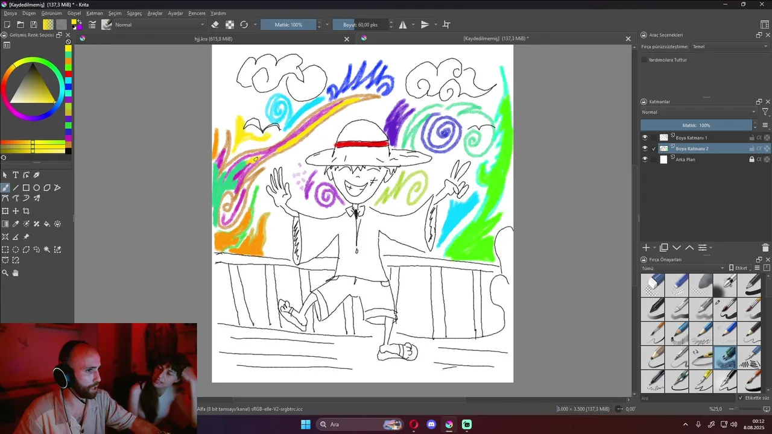Select the Freehand Brush tool
The height and width of the screenshot is (434, 772).
5,187
